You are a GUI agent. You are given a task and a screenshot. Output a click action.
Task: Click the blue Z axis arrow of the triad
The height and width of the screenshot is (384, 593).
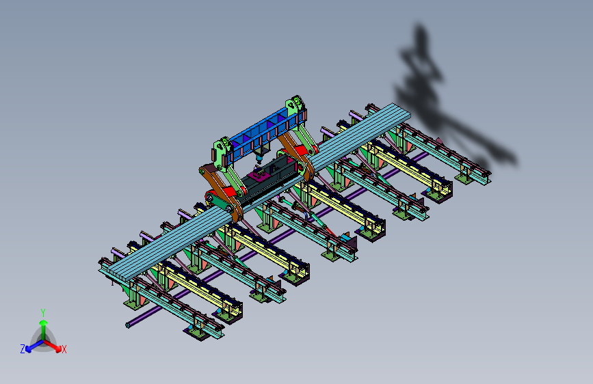[x=34, y=346]
